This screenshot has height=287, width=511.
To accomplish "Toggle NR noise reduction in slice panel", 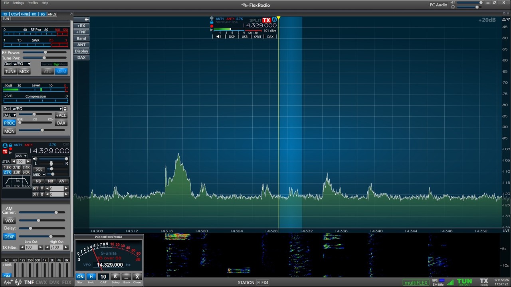I will click(50, 181).
